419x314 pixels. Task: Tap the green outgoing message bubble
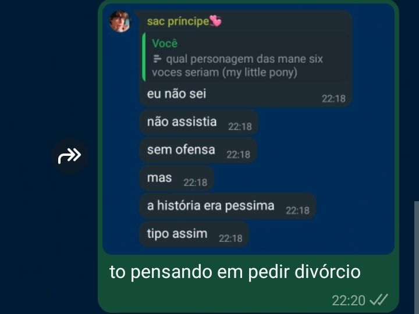coord(248,156)
